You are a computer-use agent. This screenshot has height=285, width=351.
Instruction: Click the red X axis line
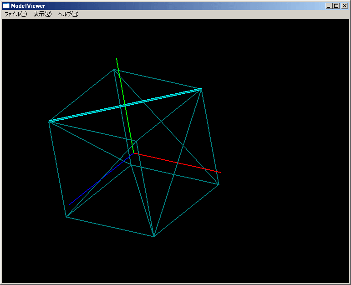tap(177, 163)
